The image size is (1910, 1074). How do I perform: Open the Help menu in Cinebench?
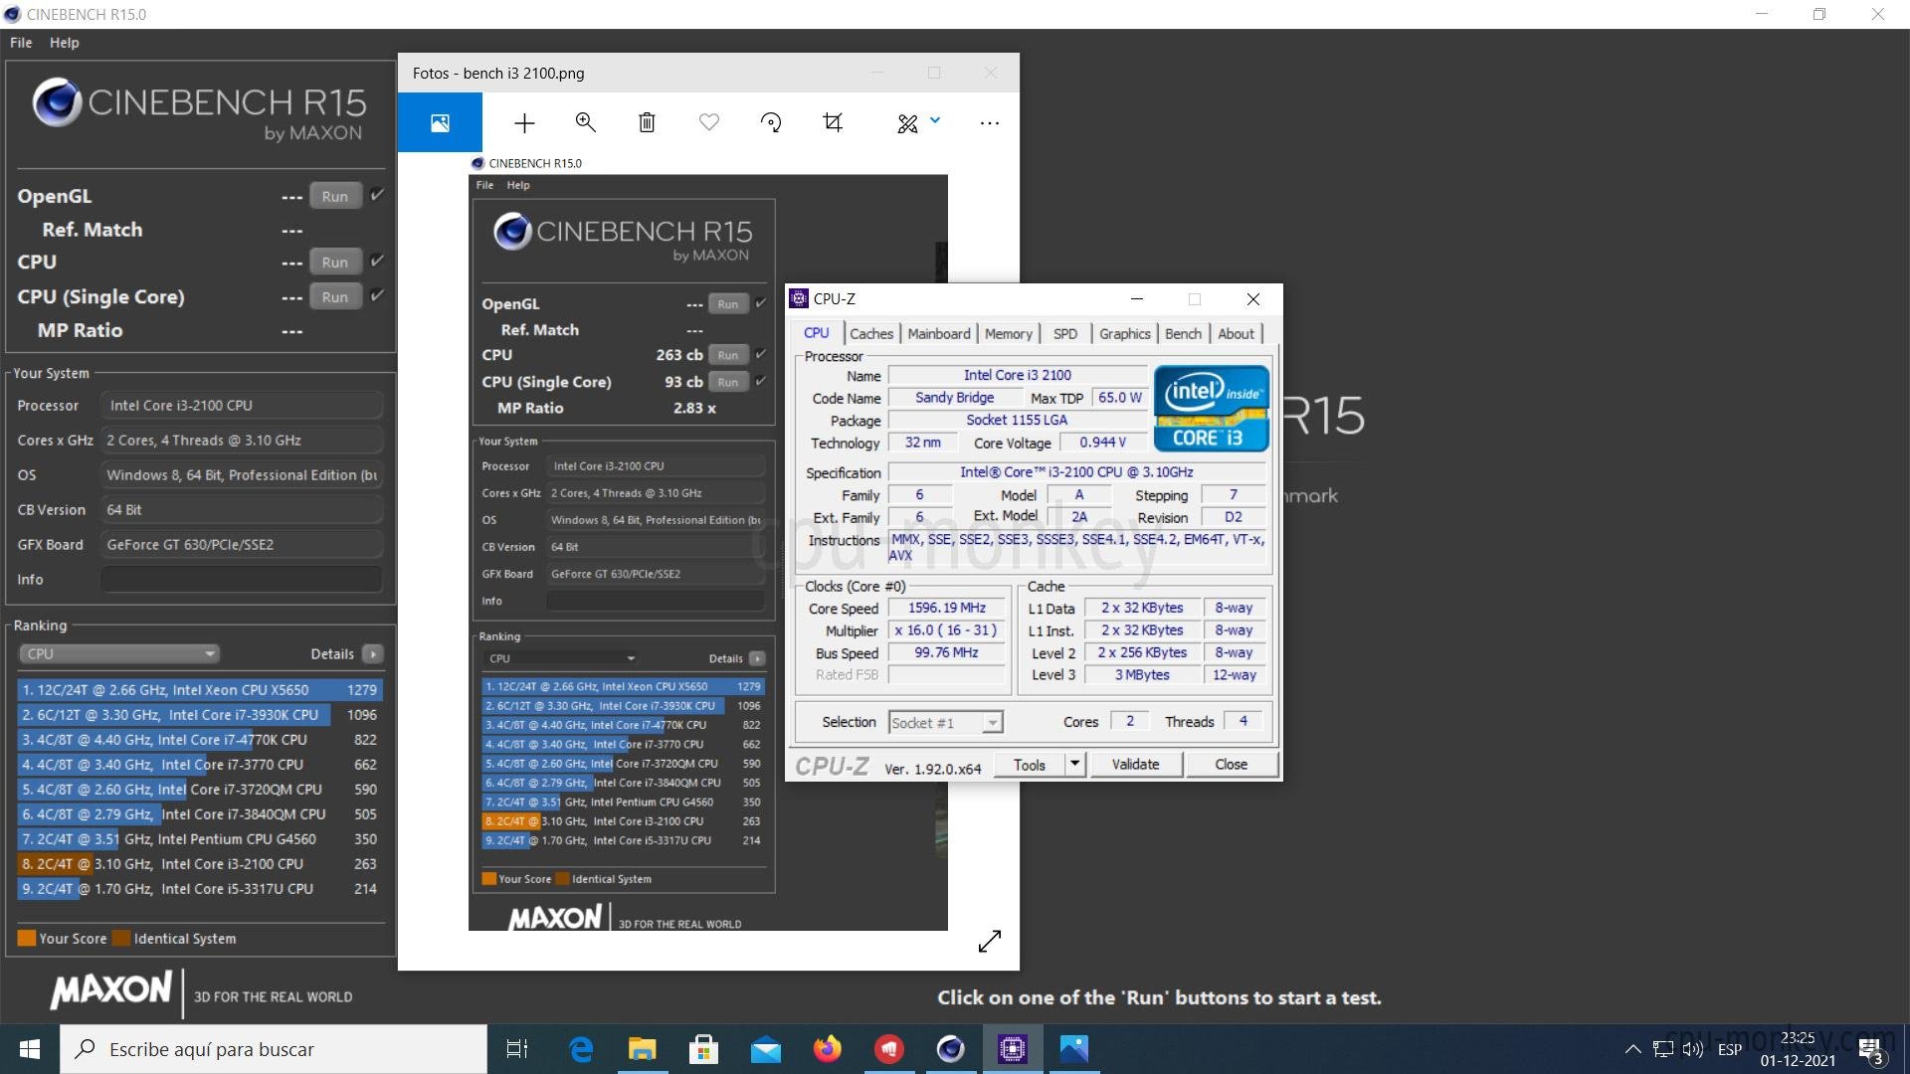click(65, 43)
